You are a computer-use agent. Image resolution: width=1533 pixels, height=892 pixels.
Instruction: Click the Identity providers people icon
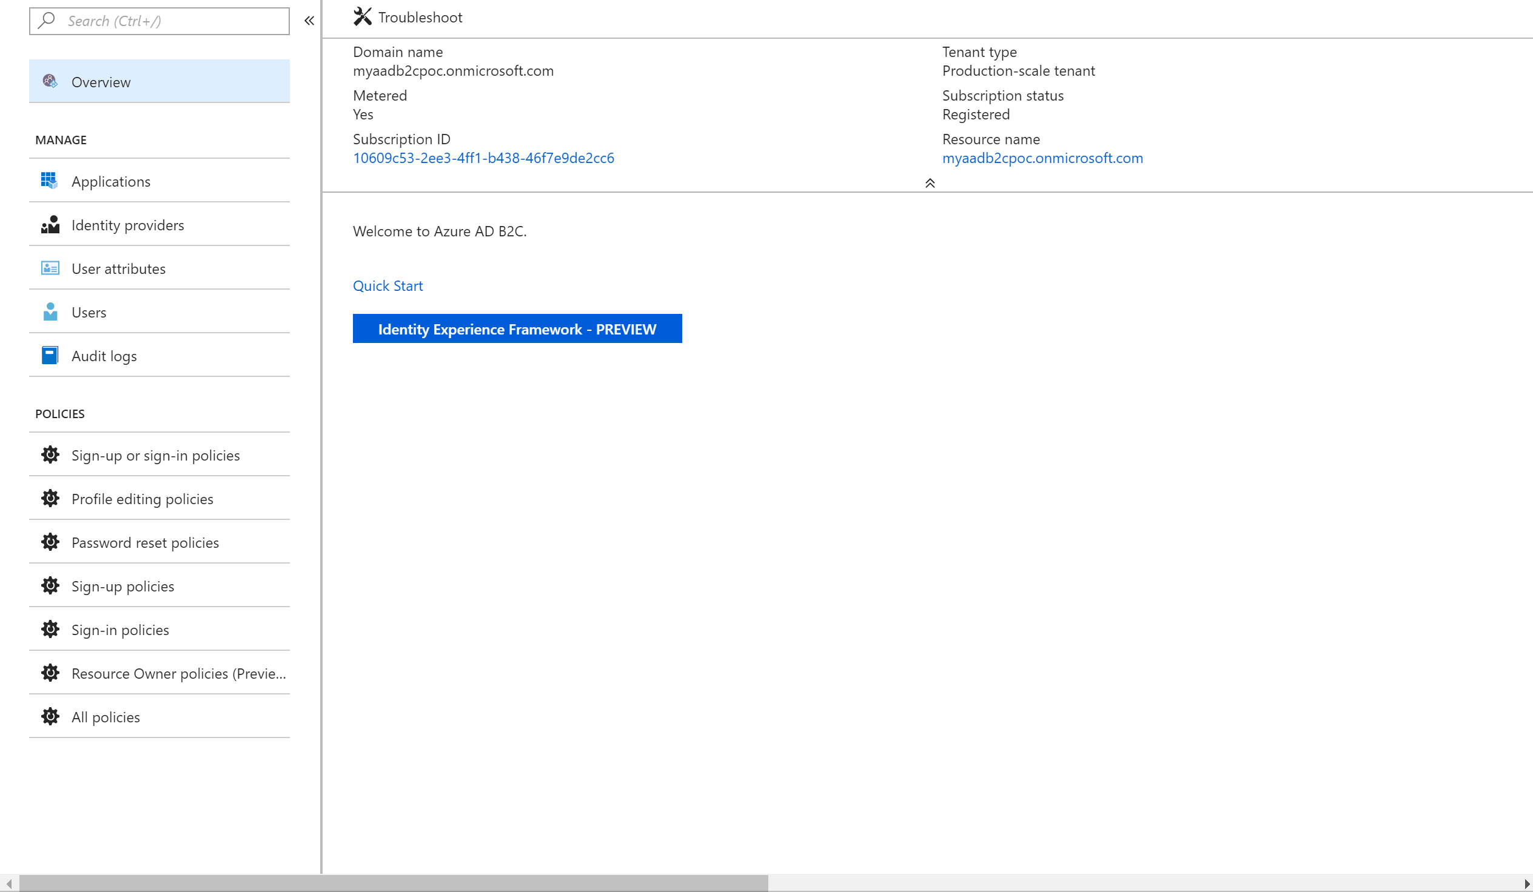pos(50,224)
